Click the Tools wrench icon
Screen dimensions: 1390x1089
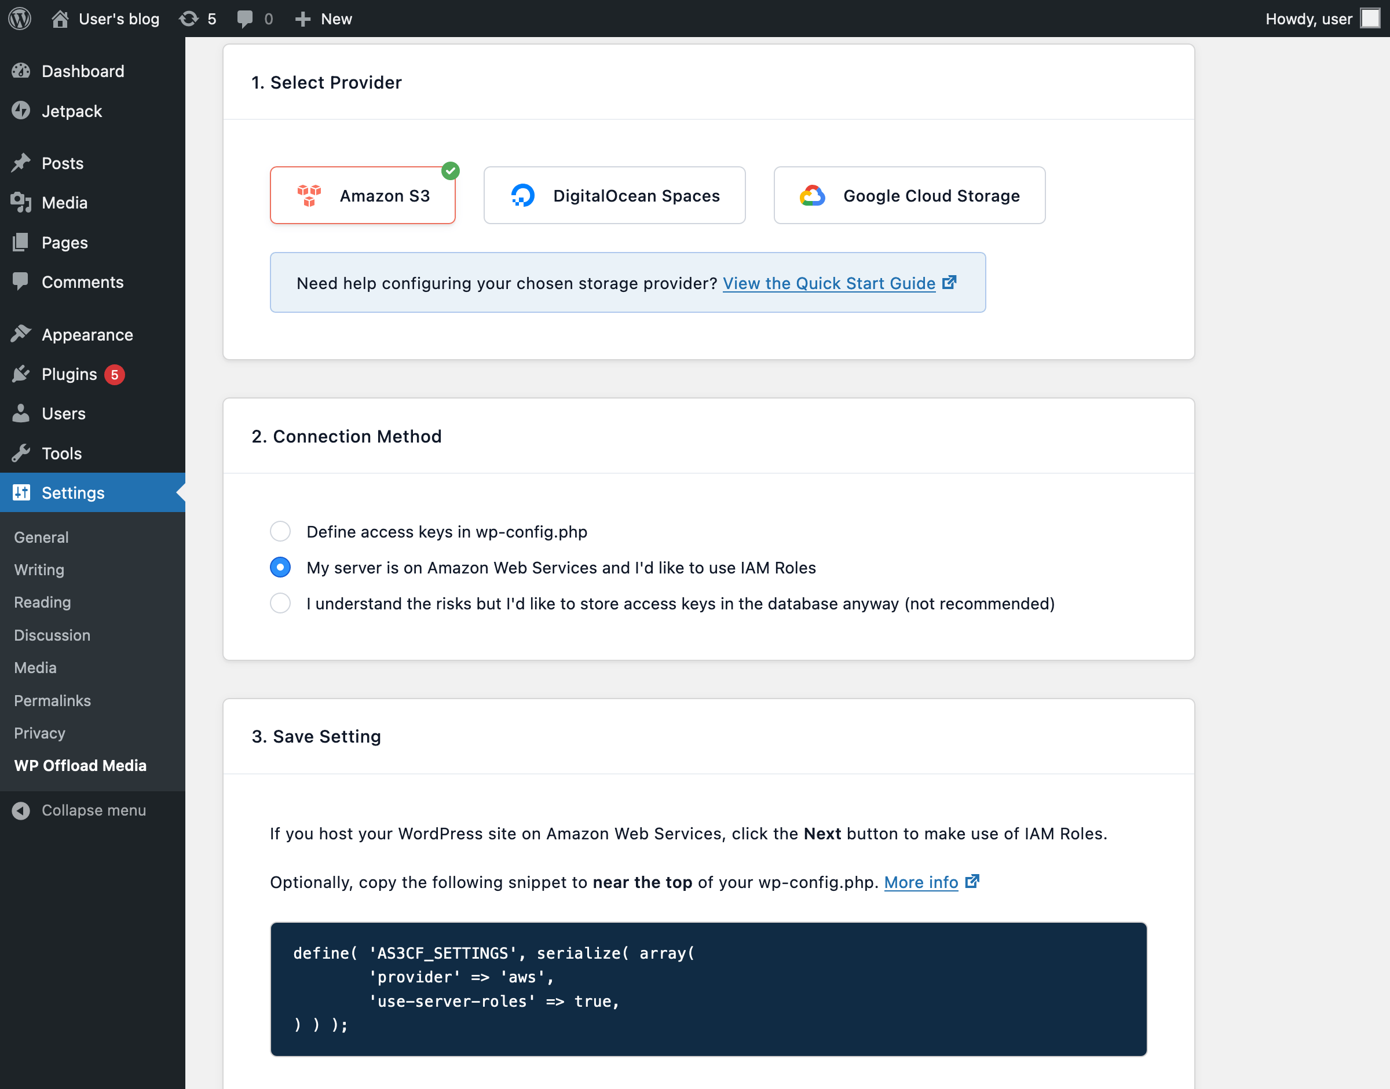click(21, 452)
